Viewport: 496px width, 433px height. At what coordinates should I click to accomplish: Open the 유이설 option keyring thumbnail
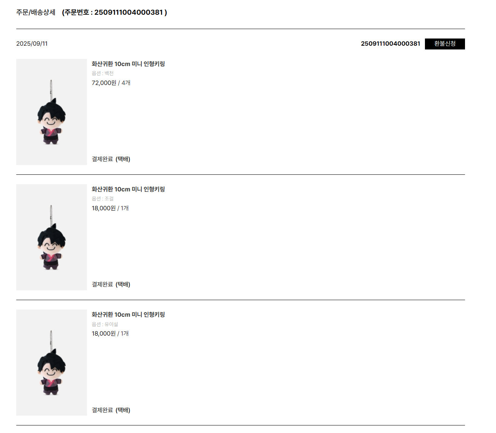[51, 362]
